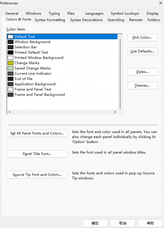
Task: Click Source Tip Font and Colors
Action: point(37,175)
